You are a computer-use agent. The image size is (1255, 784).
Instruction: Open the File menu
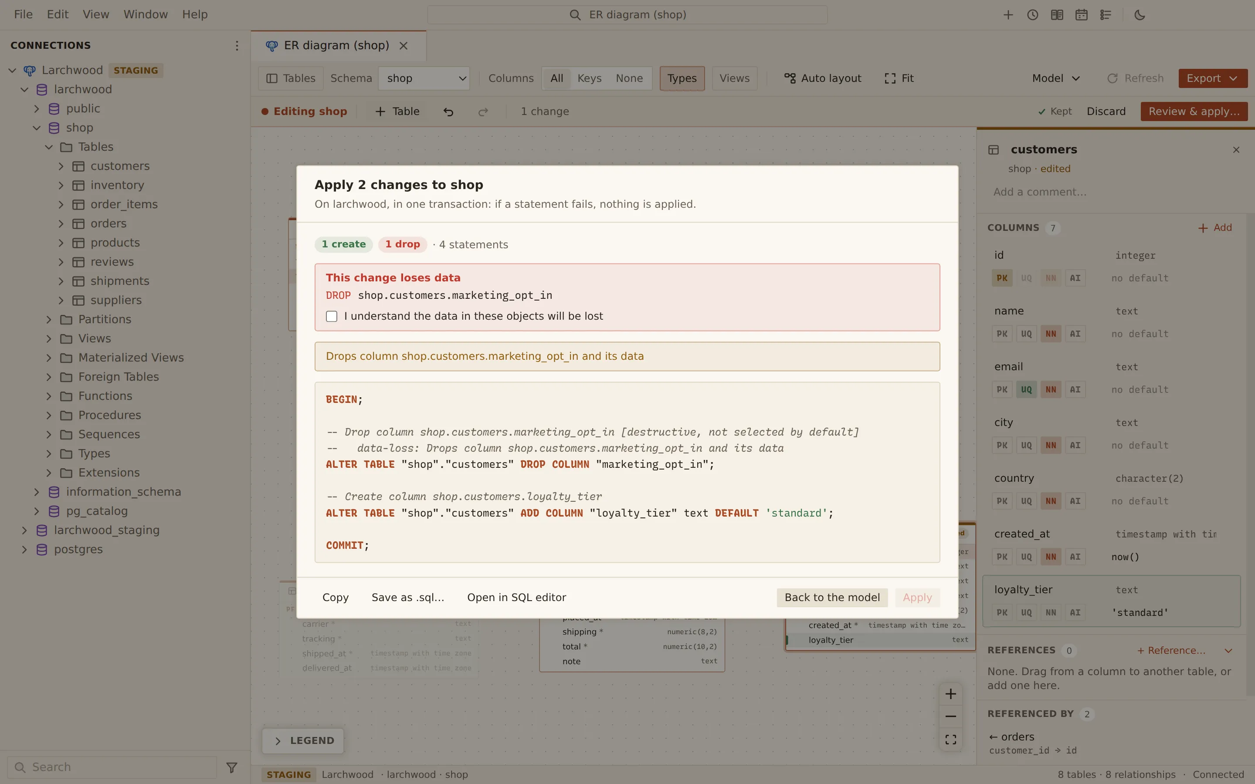click(24, 14)
